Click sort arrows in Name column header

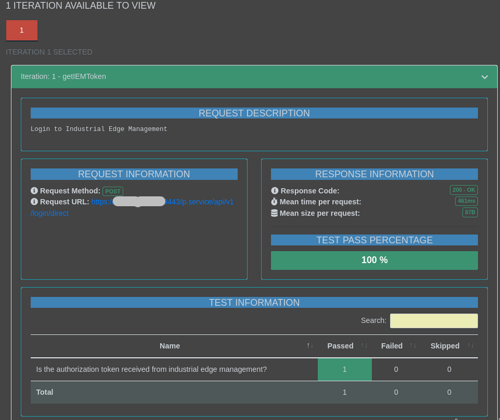pos(310,346)
